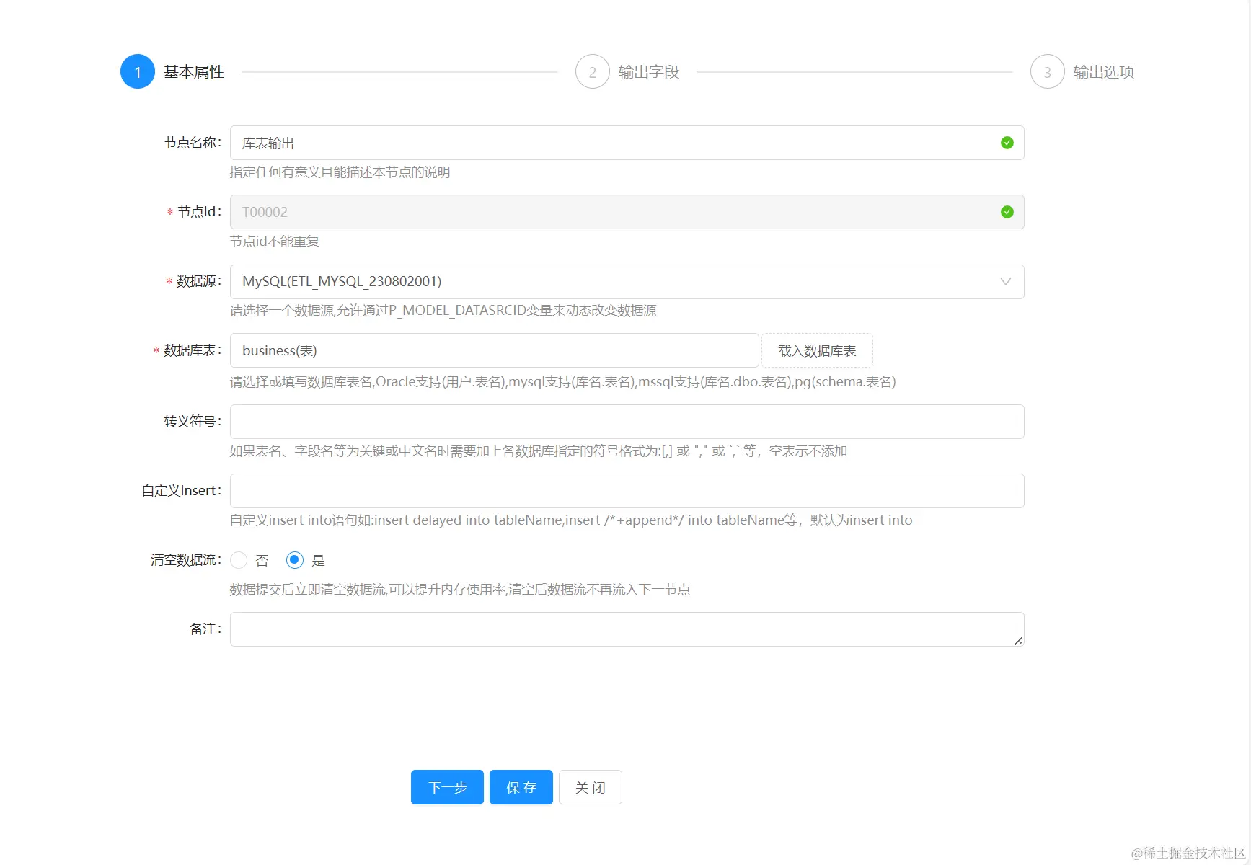Click step 3 circle for 输出选项
The image size is (1251, 865).
tap(1048, 71)
